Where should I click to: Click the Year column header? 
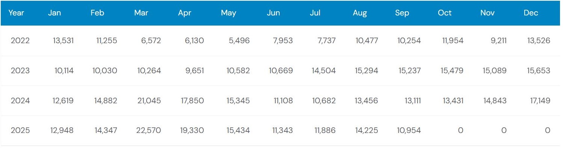pyautogui.click(x=16, y=13)
